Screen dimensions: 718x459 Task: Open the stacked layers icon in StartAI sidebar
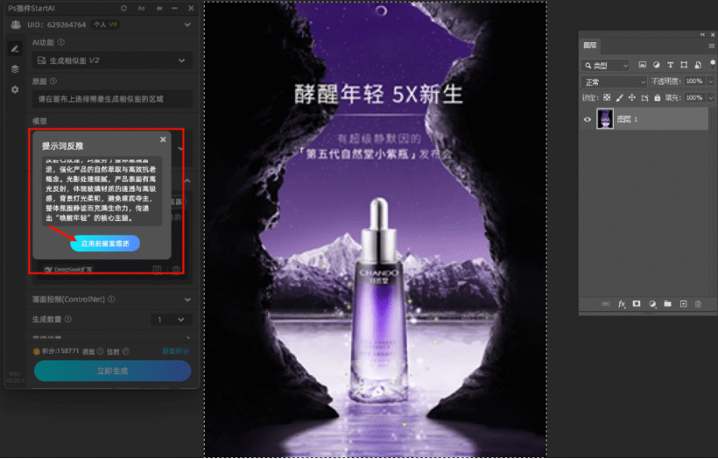pyautogui.click(x=15, y=69)
